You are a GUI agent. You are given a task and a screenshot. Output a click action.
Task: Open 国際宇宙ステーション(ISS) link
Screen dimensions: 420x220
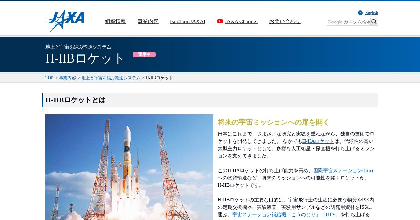point(343,170)
